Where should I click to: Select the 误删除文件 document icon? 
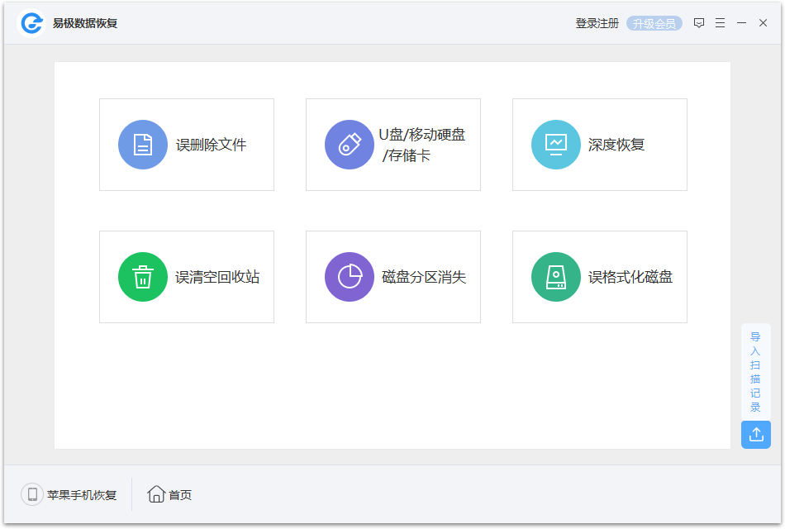coord(143,144)
